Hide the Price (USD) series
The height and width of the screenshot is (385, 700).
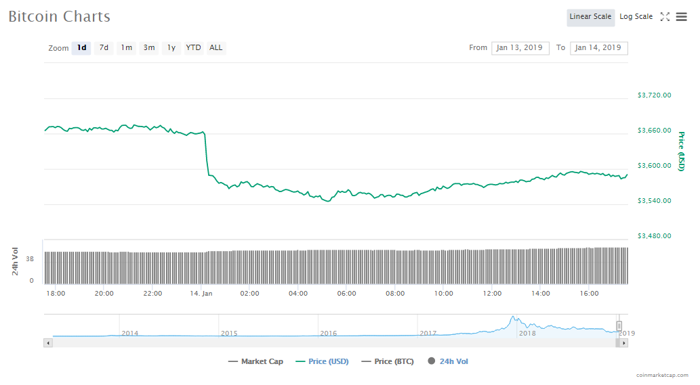[x=322, y=361]
